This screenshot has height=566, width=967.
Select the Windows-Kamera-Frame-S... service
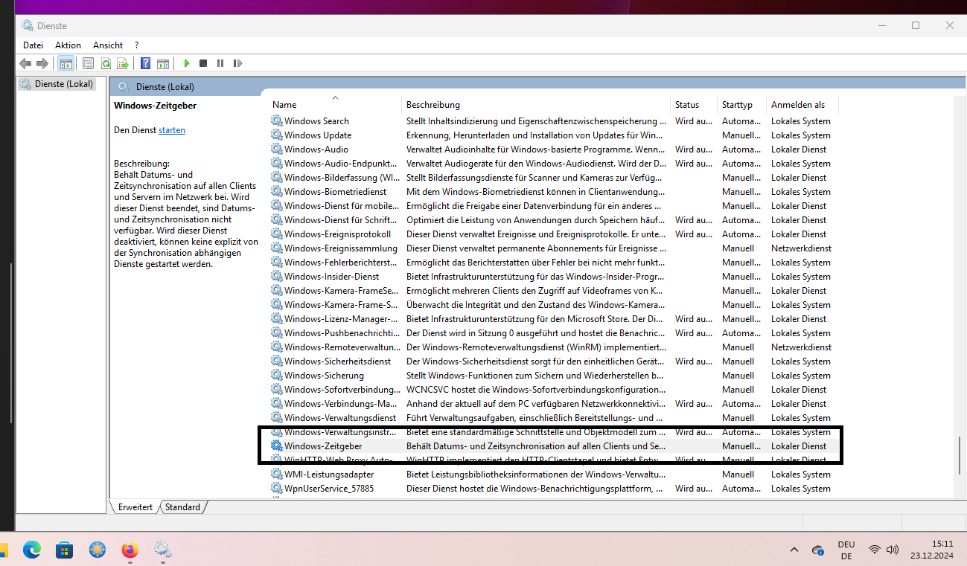coord(341,305)
